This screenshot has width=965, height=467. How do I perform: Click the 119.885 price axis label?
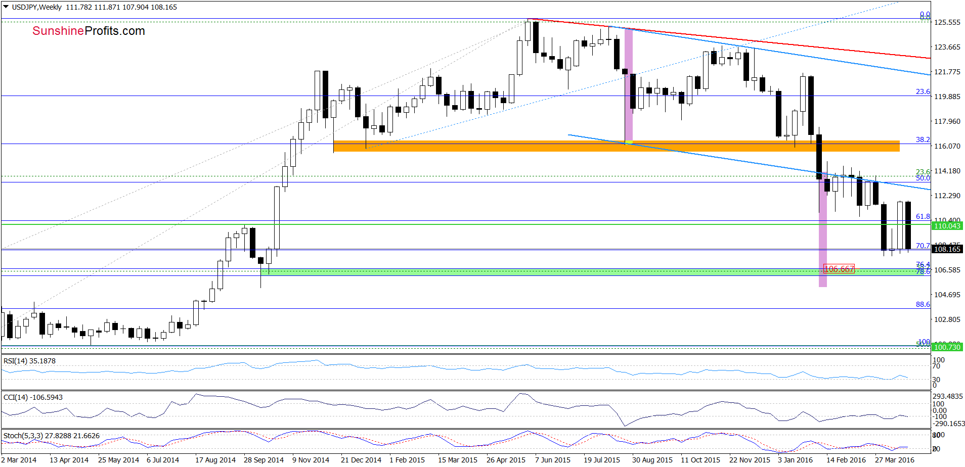point(947,97)
